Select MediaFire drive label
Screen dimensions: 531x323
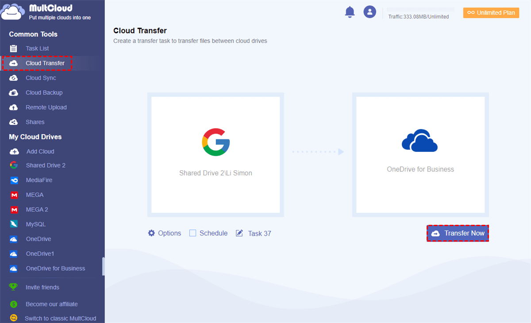(39, 180)
